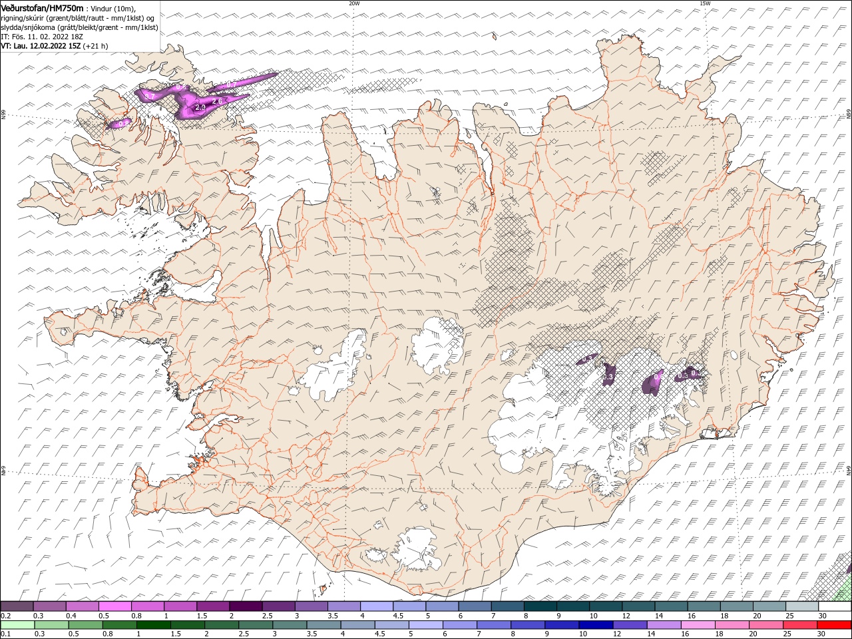852x639 pixels.
Task: Click the Veðurstofan/HM750m title text
Action: coord(42,7)
